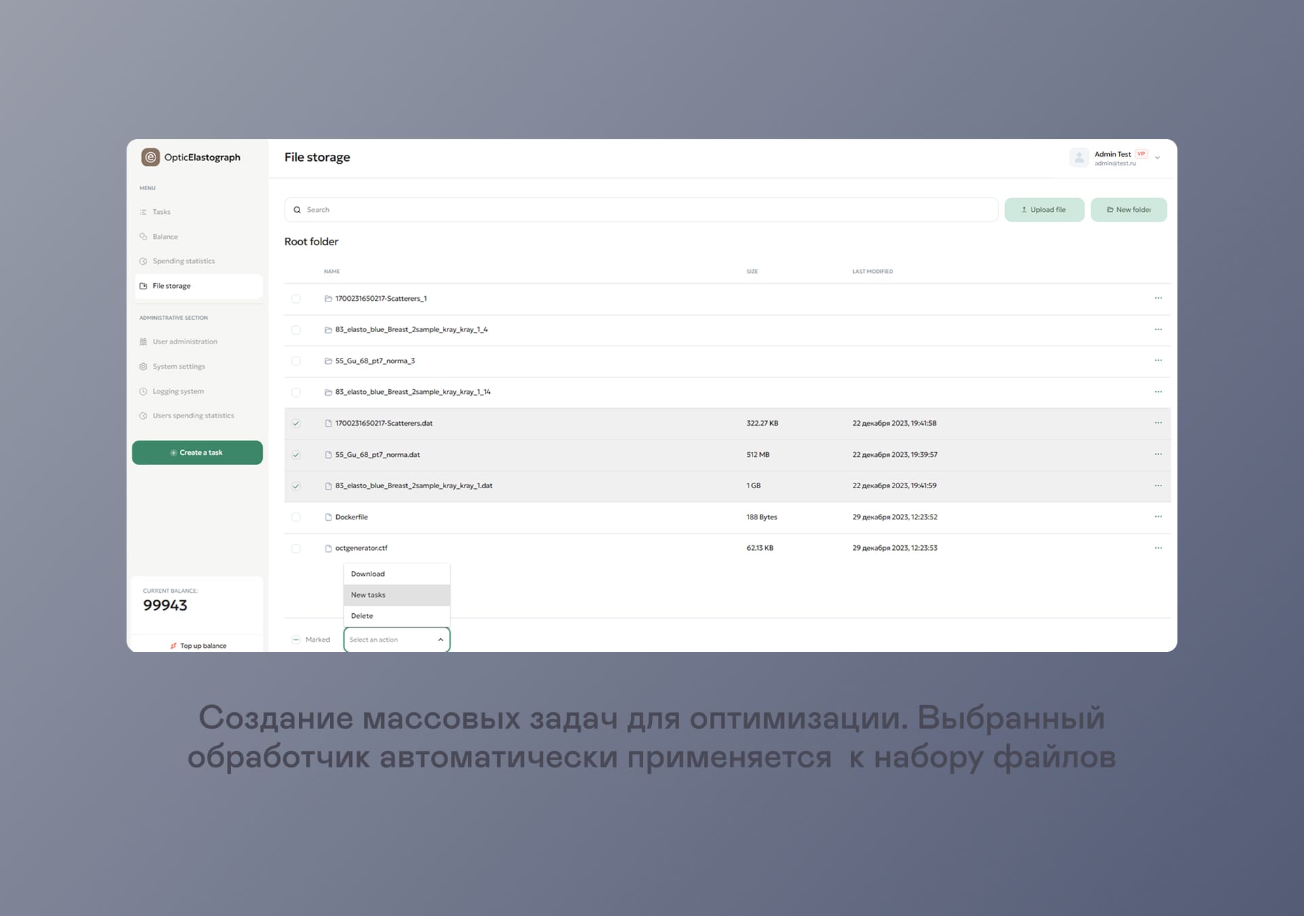Click the OpticElastograph logo icon
Screen dimensions: 1304x916
click(150, 157)
